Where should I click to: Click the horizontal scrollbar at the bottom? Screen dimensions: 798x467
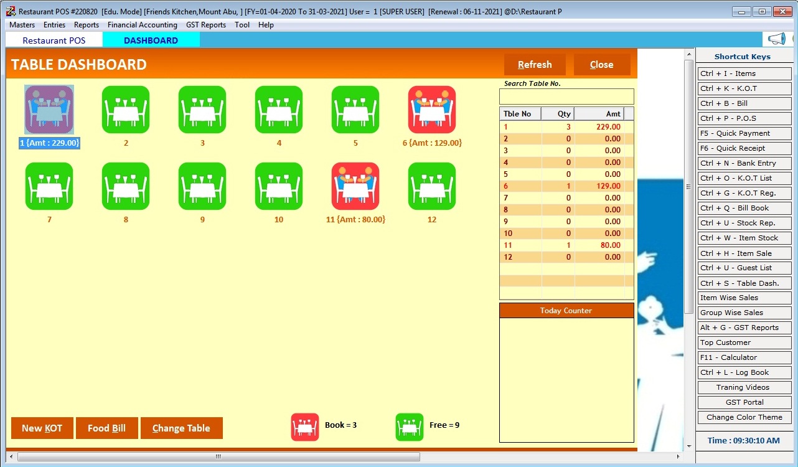(218, 456)
